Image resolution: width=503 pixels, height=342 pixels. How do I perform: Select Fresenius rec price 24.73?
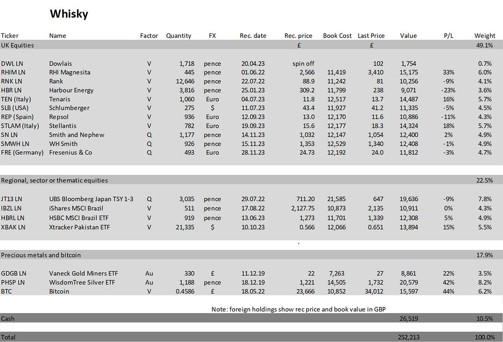pos(306,152)
